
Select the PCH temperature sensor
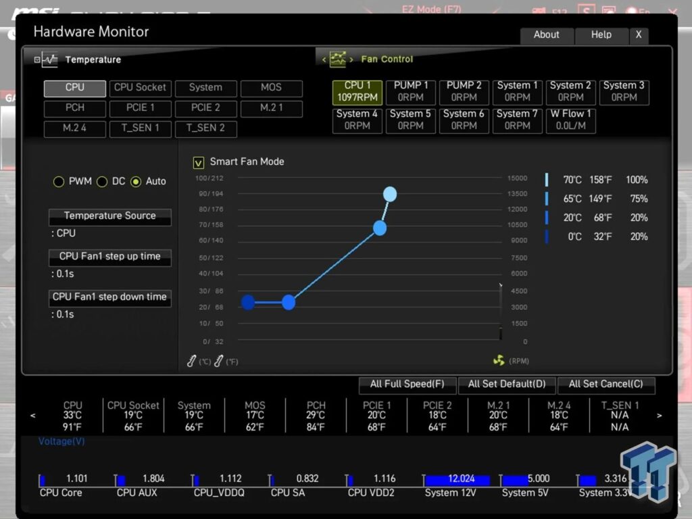(x=74, y=108)
